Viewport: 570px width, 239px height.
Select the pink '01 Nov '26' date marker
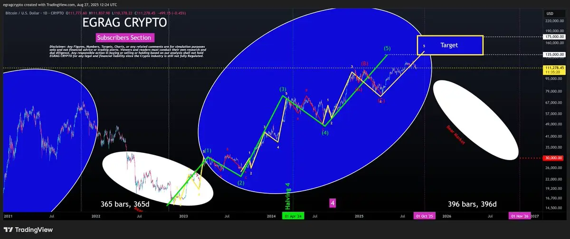[x=520, y=216]
